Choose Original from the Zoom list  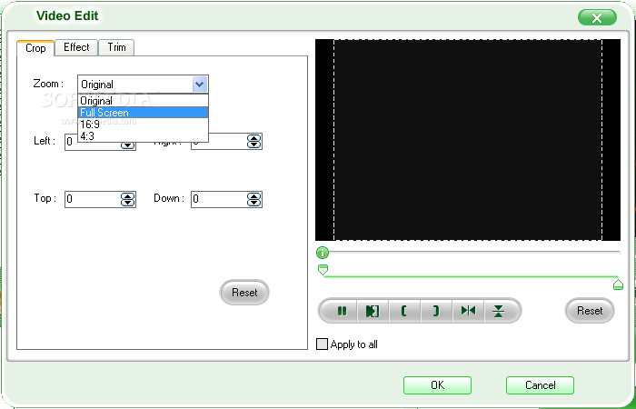(144, 100)
